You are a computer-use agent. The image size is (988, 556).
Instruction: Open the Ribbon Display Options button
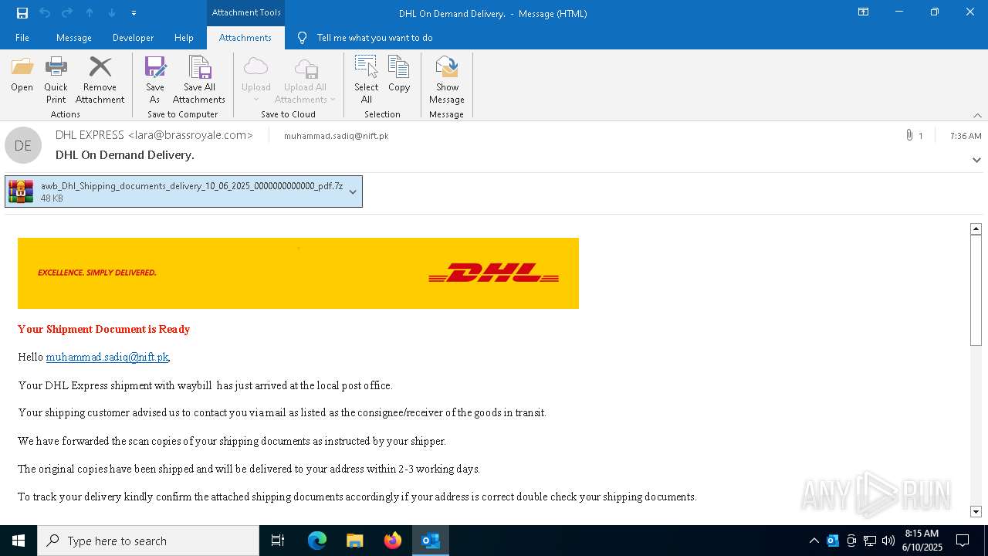click(x=863, y=12)
